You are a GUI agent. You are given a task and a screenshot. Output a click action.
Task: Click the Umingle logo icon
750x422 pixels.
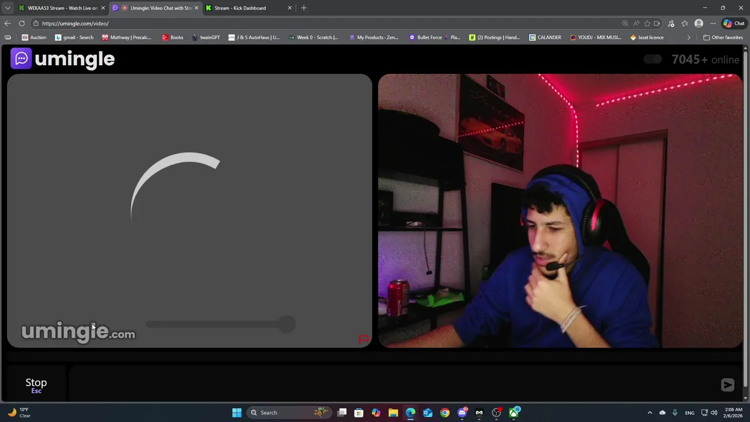[21, 59]
